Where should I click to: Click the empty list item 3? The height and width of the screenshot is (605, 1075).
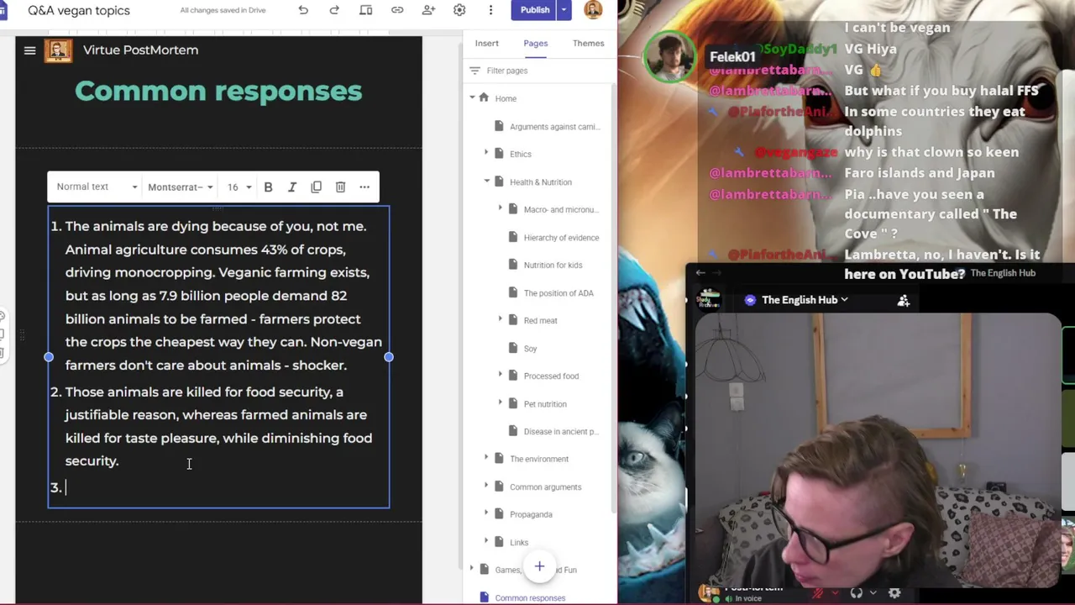[x=218, y=487]
